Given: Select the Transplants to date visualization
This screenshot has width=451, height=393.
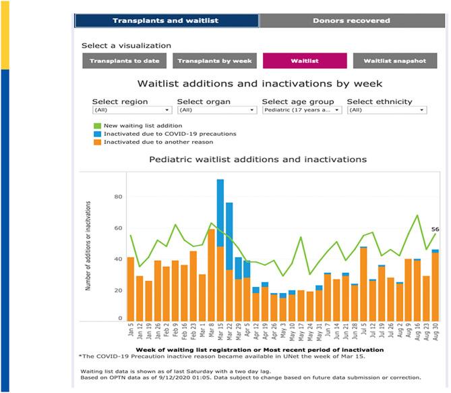Looking at the screenshot, I should point(125,61).
